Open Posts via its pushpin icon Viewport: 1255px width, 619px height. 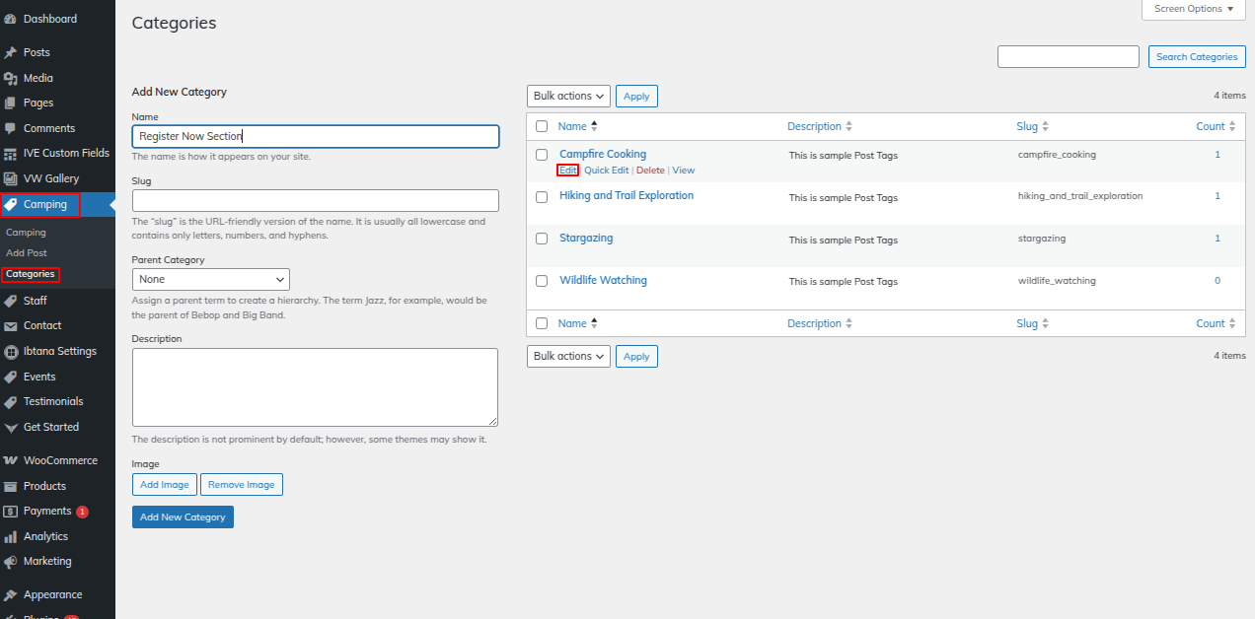pyautogui.click(x=11, y=53)
